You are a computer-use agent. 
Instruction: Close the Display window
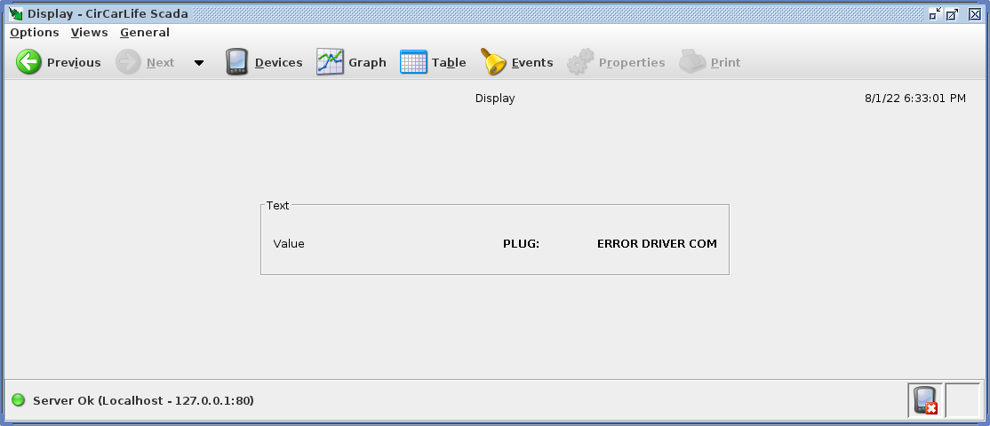click(974, 13)
